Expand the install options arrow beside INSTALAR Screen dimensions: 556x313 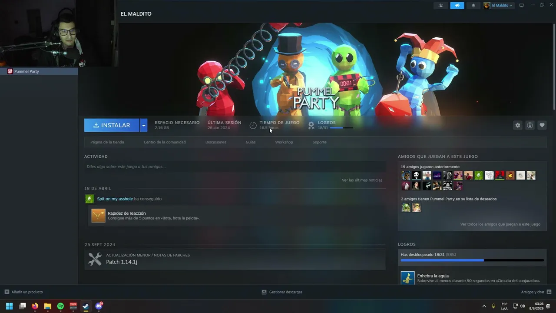(144, 125)
